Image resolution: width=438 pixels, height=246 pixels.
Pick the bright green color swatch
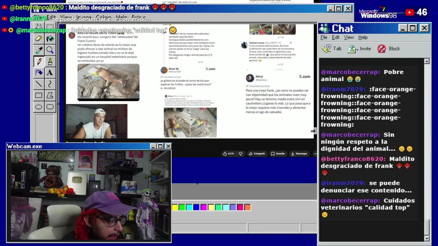[x=182, y=207]
